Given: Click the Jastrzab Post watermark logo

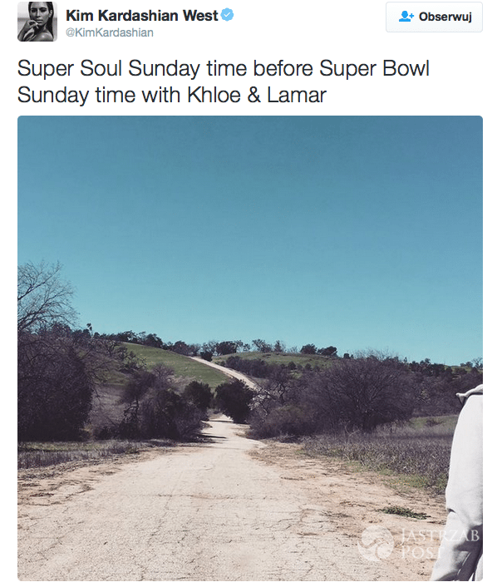Looking at the screenshot, I should 376,543.
